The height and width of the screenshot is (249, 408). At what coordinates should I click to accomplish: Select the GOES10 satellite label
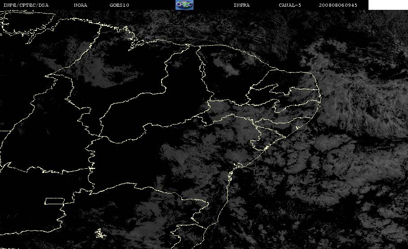click(x=119, y=5)
